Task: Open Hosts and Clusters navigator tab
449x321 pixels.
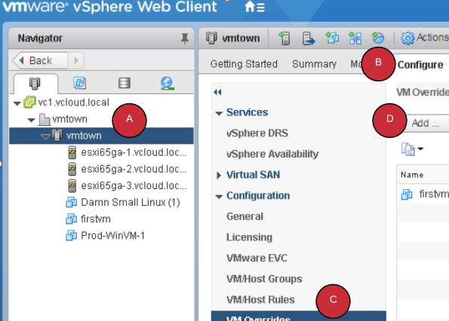Action: [x=35, y=83]
